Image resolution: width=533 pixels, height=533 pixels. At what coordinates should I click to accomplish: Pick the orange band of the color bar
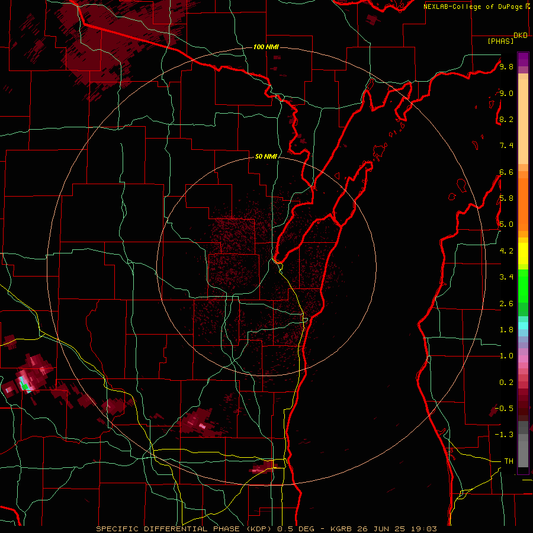coord(523,204)
